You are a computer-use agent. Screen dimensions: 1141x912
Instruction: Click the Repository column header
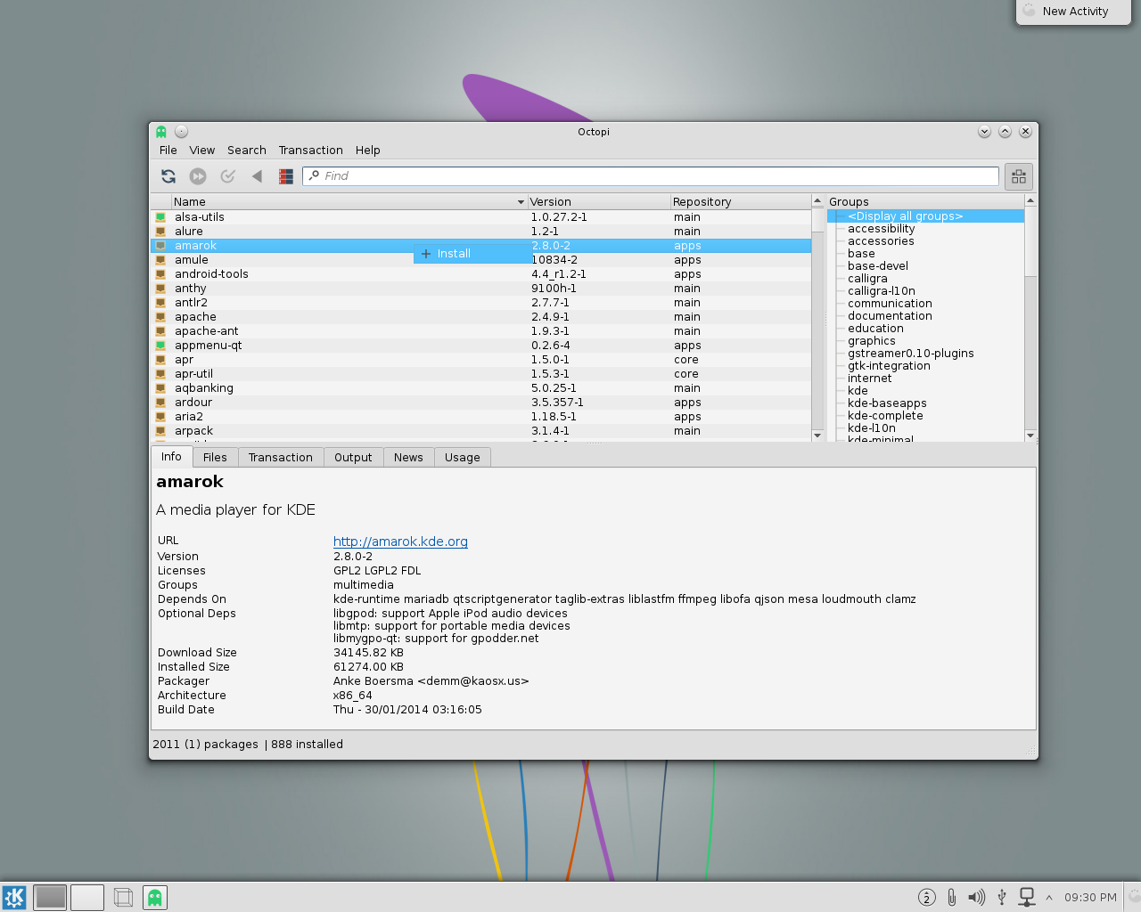click(x=740, y=202)
